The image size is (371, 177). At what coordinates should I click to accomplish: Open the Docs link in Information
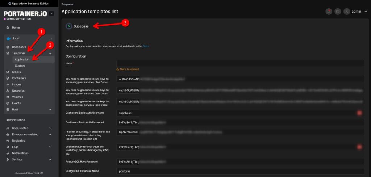(146, 46)
